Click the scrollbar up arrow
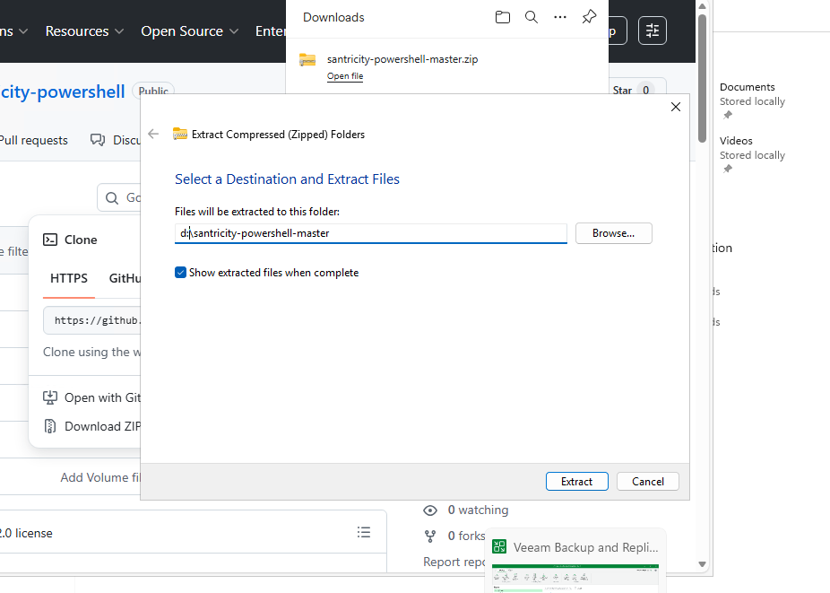Image resolution: width=830 pixels, height=593 pixels. click(x=702, y=5)
